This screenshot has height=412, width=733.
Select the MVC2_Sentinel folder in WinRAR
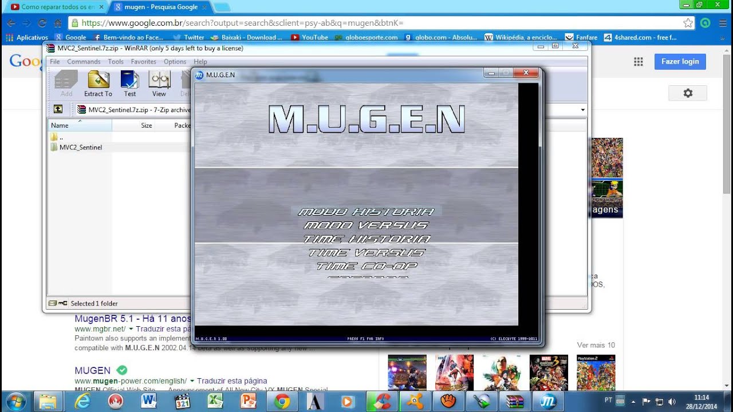(81, 147)
